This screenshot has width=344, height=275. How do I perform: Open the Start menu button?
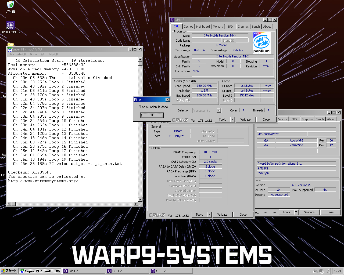point(9,271)
